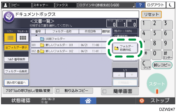176x112 pixels.
Task: Tap the asterisk key
Action: [x=146, y=55]
